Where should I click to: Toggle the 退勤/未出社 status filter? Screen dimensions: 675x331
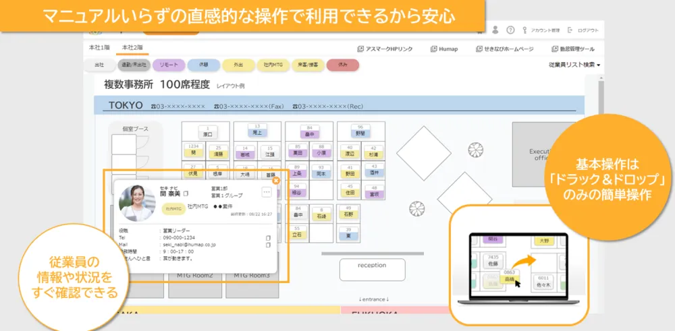click(134, 65)
